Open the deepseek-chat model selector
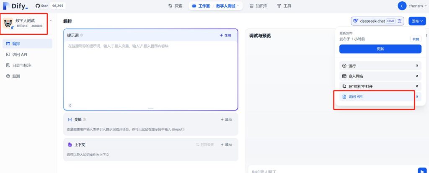 [374, 21]
